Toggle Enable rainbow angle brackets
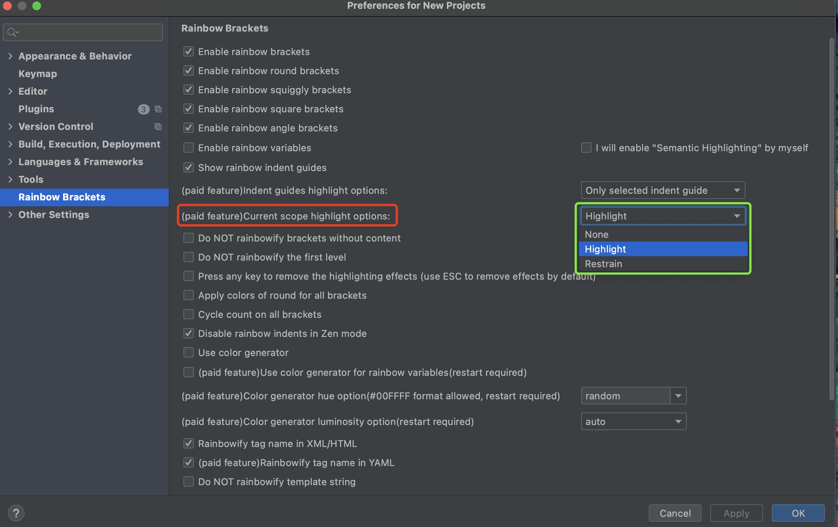This screenshot has width=838, height=527. pyautogui.click(x=189, y=128)
